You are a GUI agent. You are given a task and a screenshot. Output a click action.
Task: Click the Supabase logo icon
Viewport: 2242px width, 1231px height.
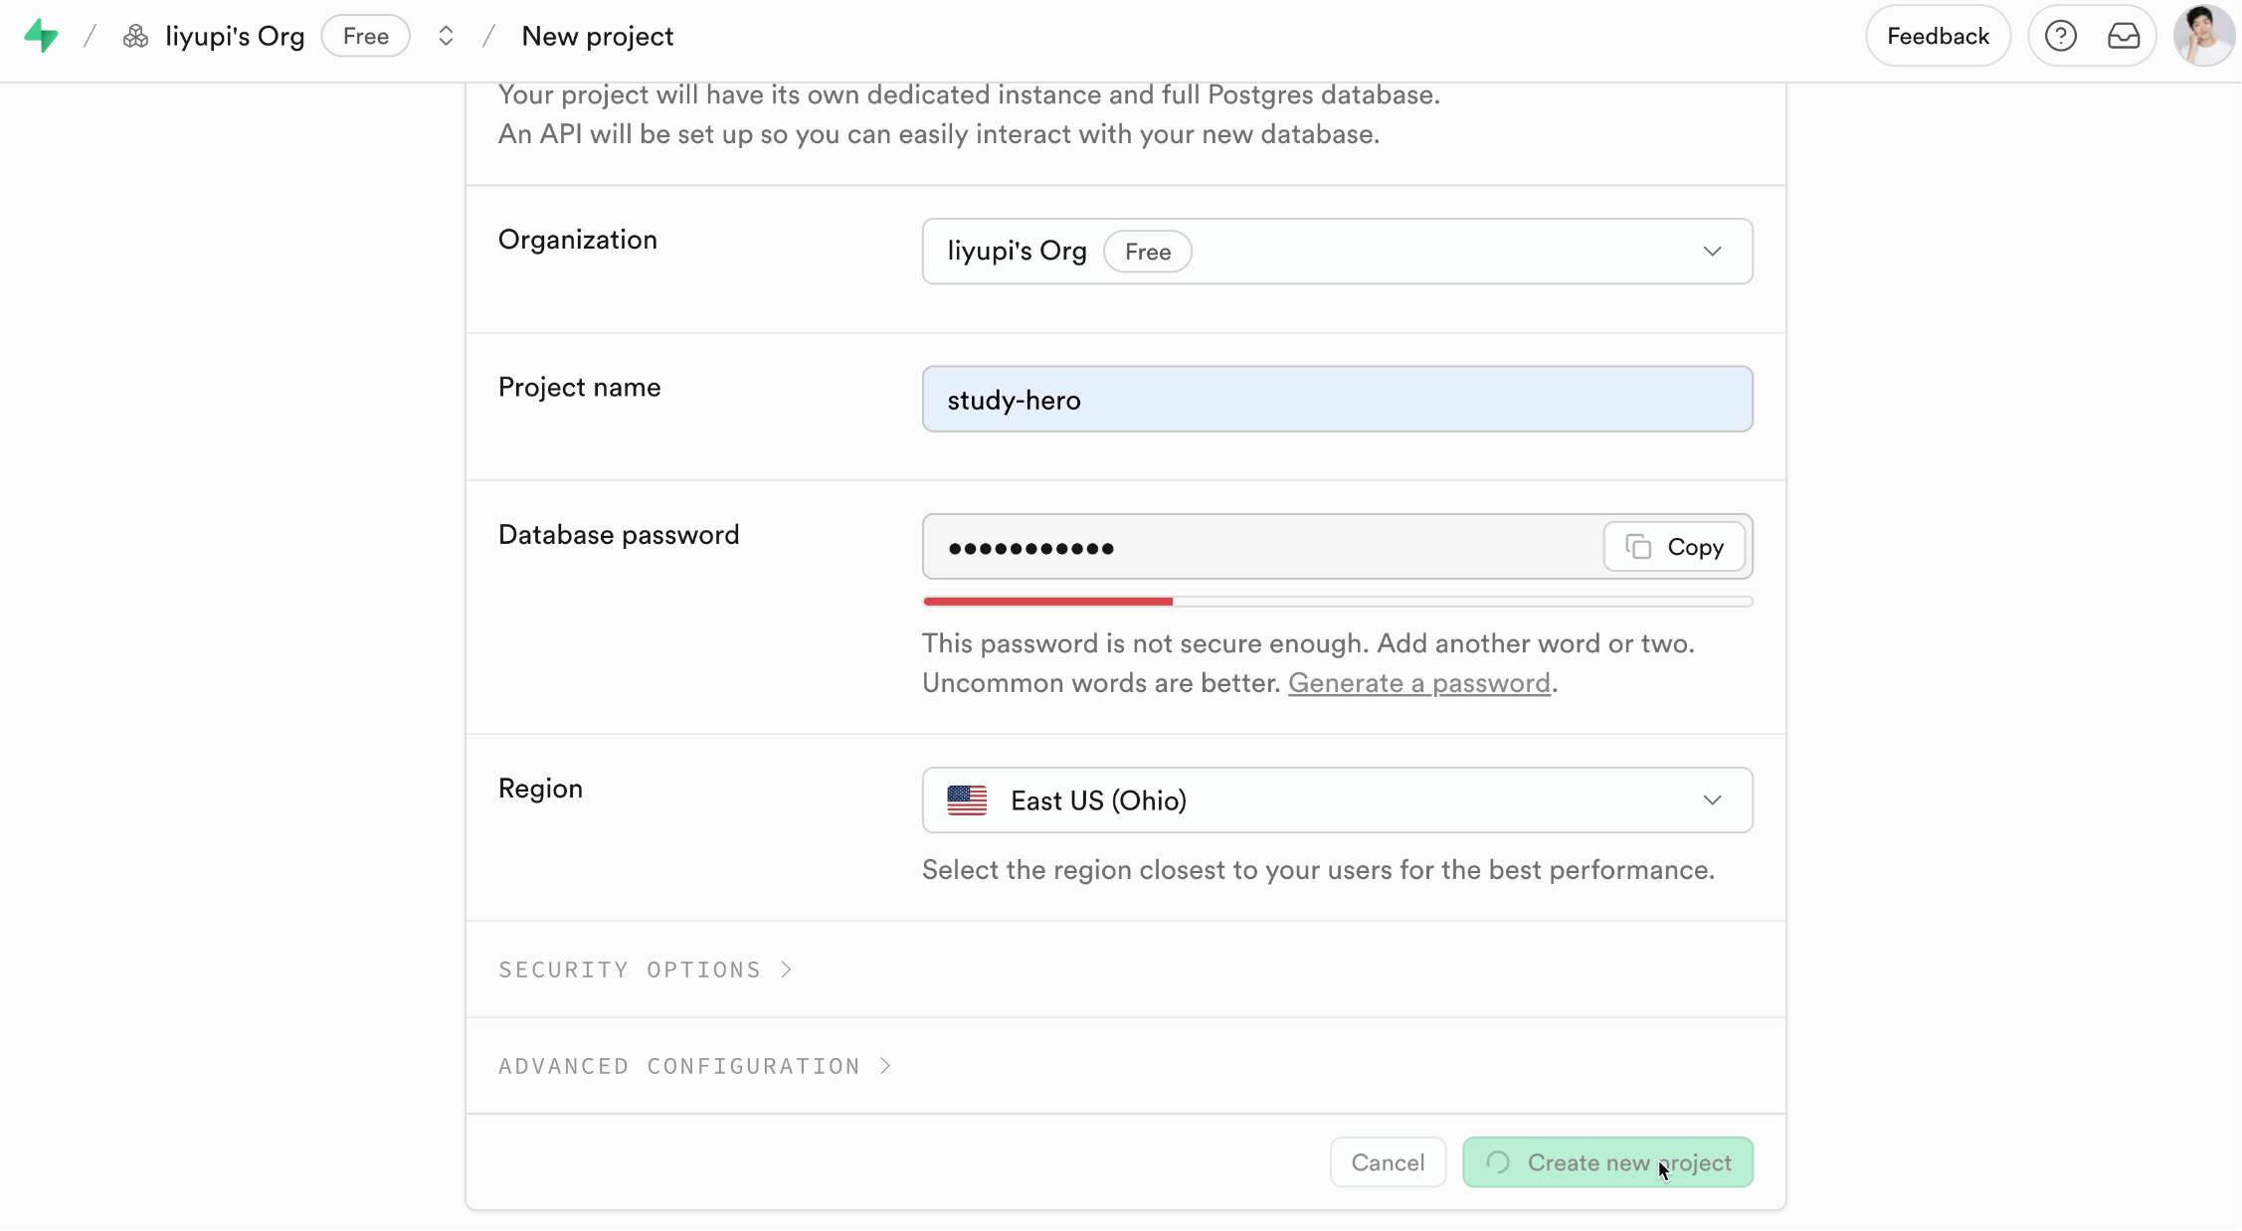(41, 37)
